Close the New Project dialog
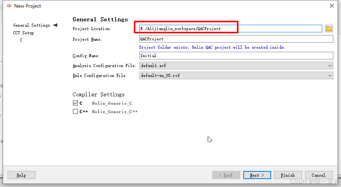 click(x=332, y=6)
